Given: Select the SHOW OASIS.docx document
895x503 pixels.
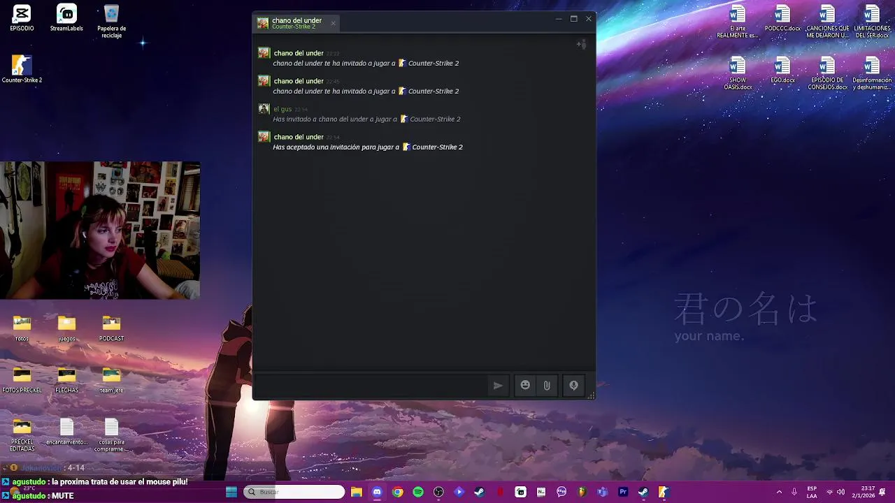Looking at the screenshot, I should point(737,73).
